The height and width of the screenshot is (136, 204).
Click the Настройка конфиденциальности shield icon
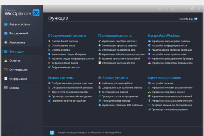click(149, 46)
